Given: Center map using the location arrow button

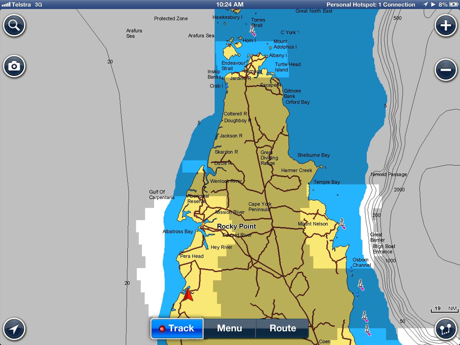Looking at the screenshot, I should (14, 329).
